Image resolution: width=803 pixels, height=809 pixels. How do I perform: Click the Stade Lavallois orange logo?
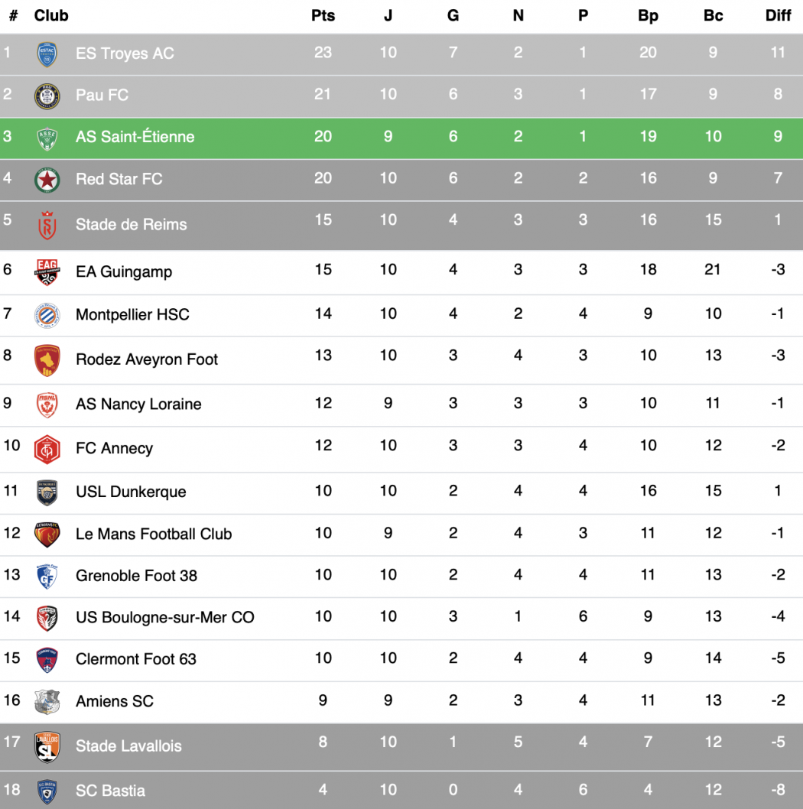click(x=47, y=746)
